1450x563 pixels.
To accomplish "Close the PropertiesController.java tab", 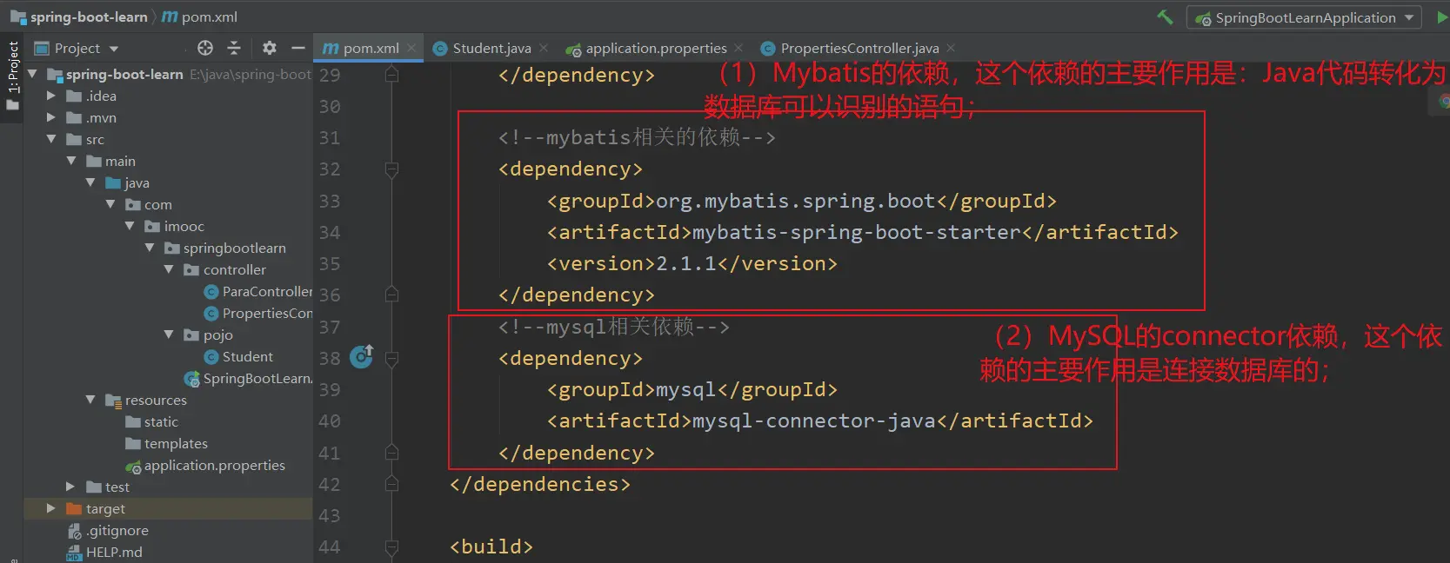I will coord(951,48).
